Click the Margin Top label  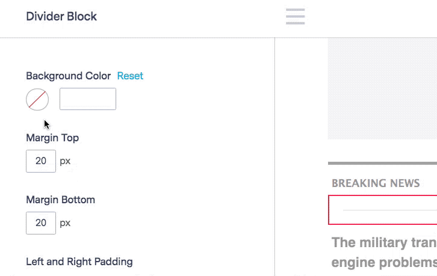[52, 138]
